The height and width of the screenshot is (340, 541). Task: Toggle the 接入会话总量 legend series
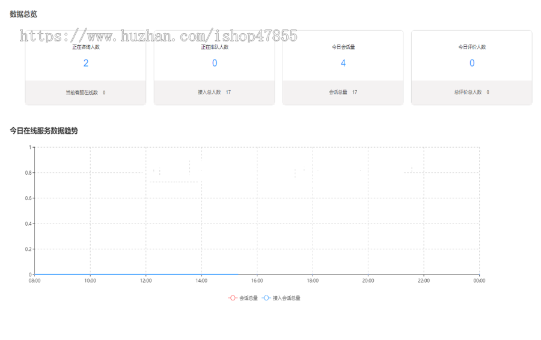pos(281,298)
